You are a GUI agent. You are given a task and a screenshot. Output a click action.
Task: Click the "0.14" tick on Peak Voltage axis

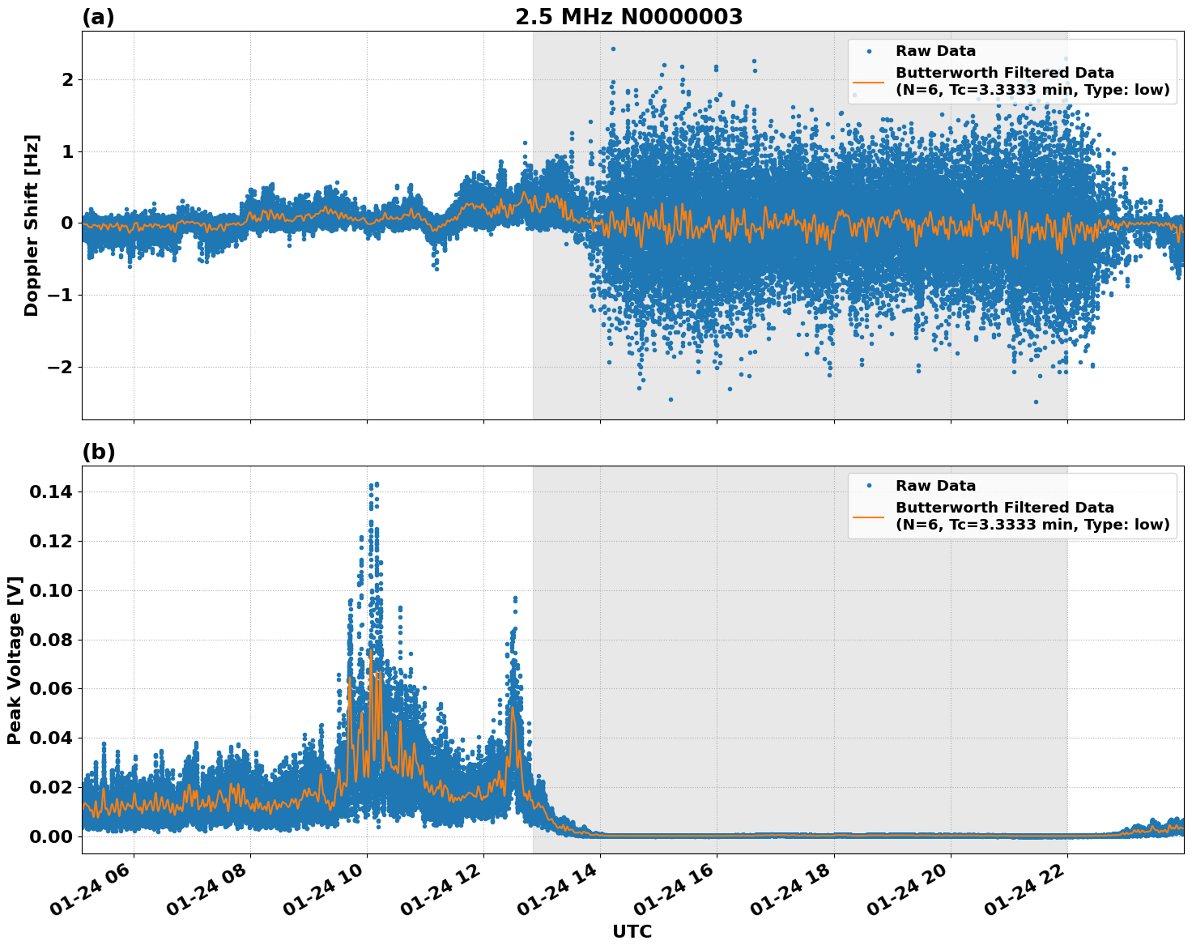[x=51, y=492]
